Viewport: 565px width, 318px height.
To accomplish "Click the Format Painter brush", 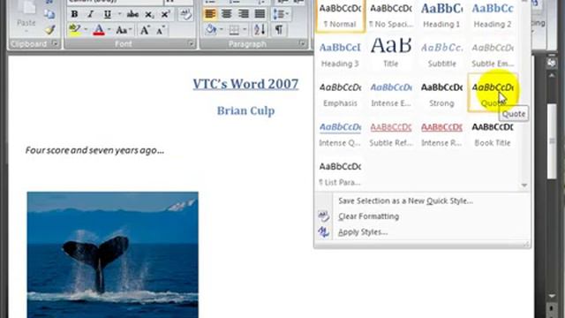I will coord(49,30).
